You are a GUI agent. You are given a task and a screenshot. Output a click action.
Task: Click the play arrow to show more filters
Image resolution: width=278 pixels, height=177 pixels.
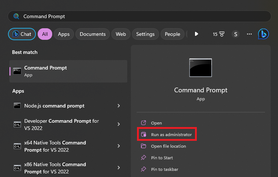(196, 34)
